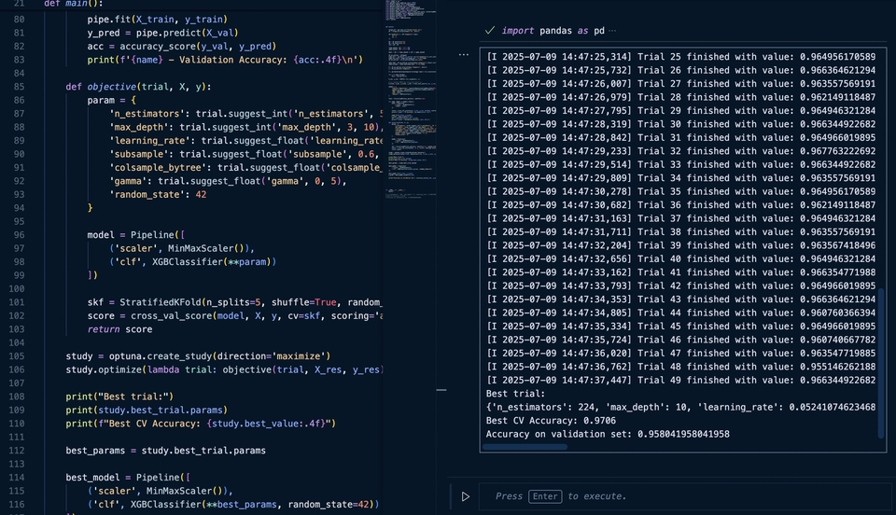Screen dimensions: 896x515
Task: Open the output ellipsis actions menu
Action: [464, 56]
